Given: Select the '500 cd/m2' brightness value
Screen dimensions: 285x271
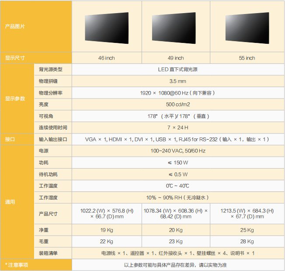Looking at the screenshot, I should [x=178, y=105].
